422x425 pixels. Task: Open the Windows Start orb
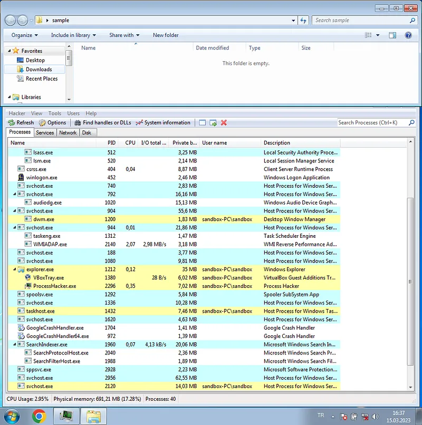pos(12,417)
